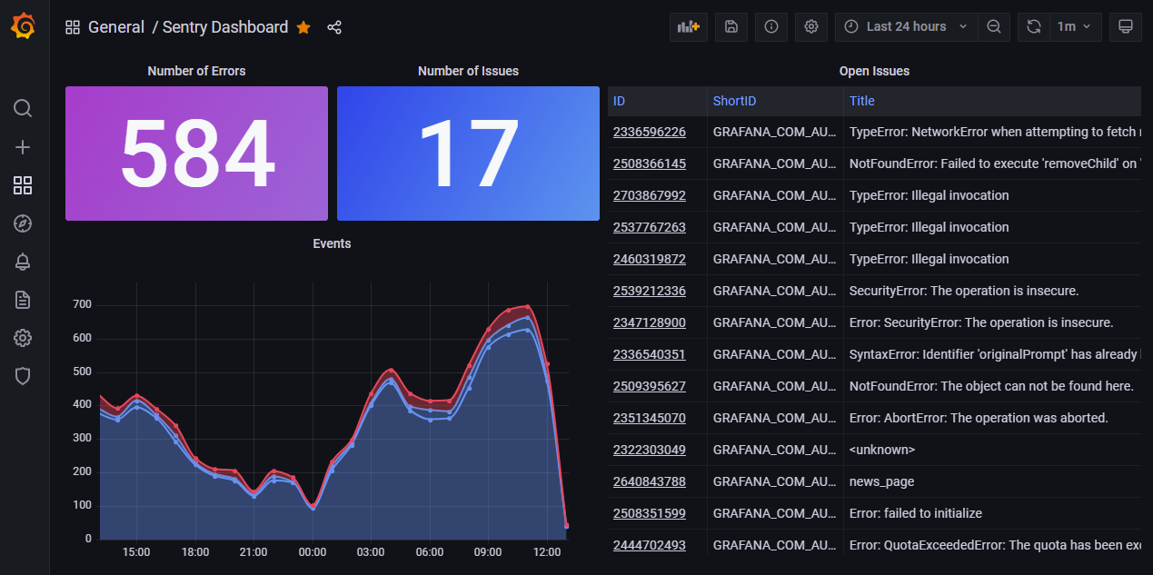Open the dashboard search sidebar icon
This screenshot has height=575, width=1153.
point(23,108)
